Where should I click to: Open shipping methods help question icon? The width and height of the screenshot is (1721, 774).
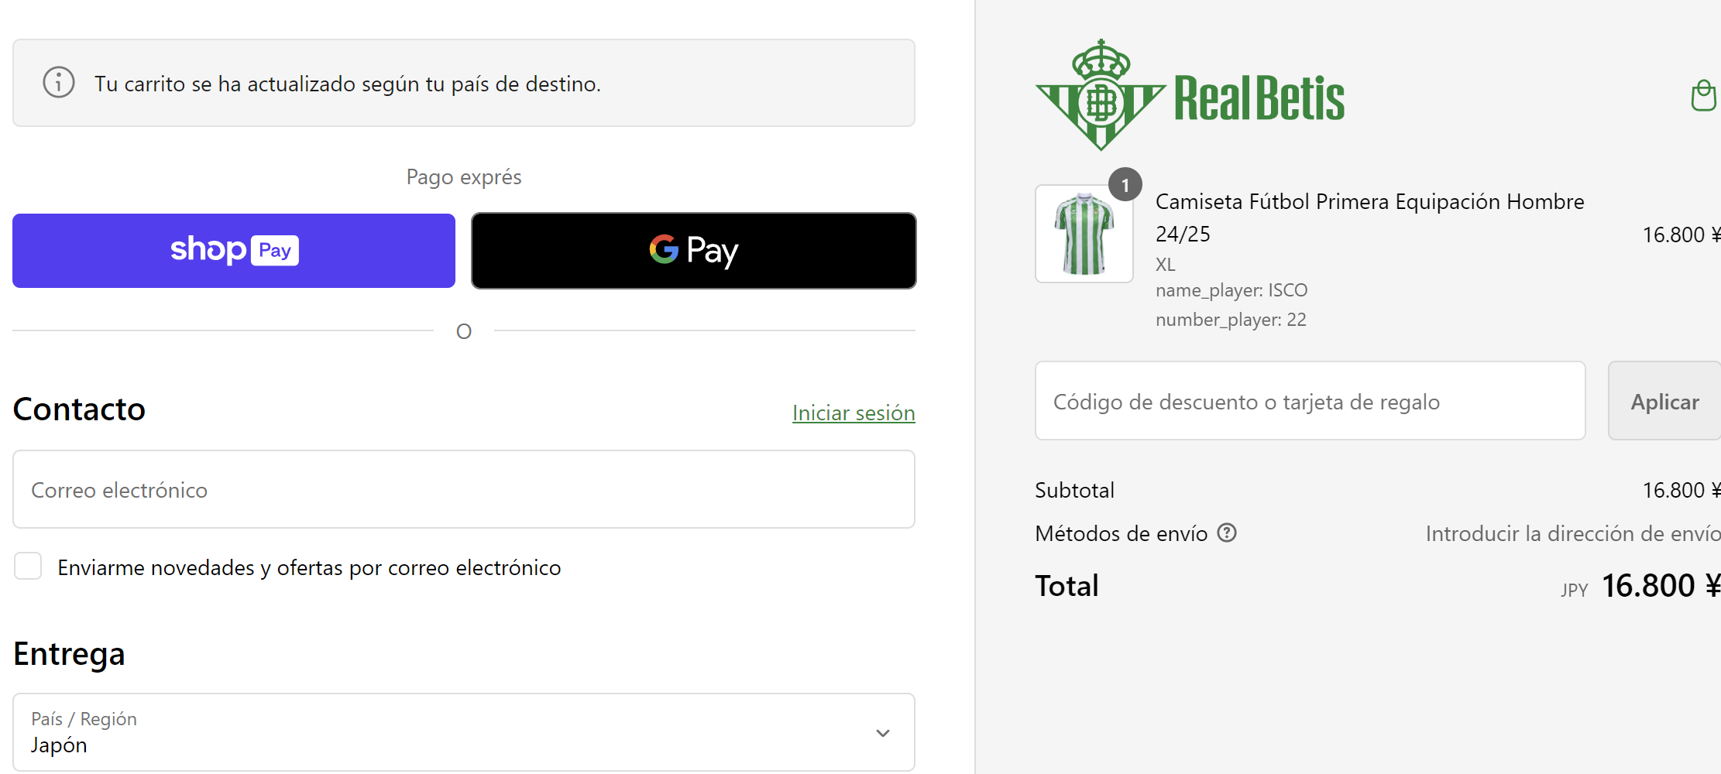pyautogui.click(x=1227, y=533)
